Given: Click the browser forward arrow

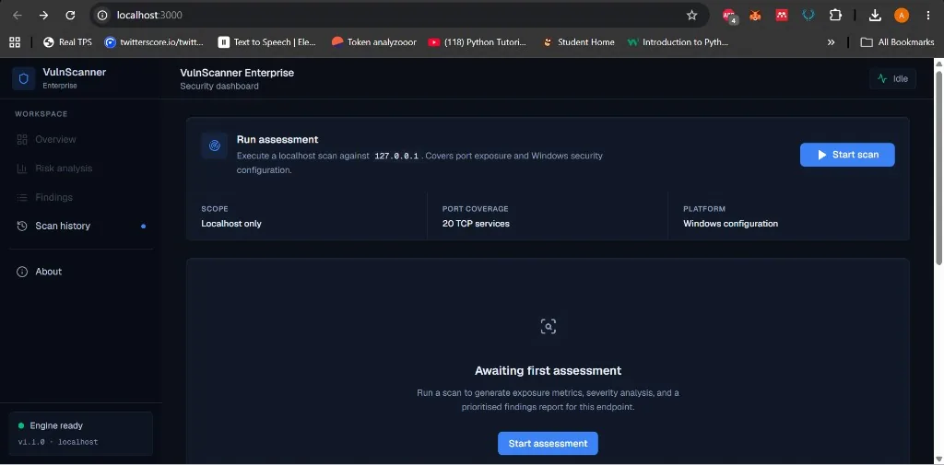Looking at the screenshot, I should pyautogui.click(x=43, y=16).
